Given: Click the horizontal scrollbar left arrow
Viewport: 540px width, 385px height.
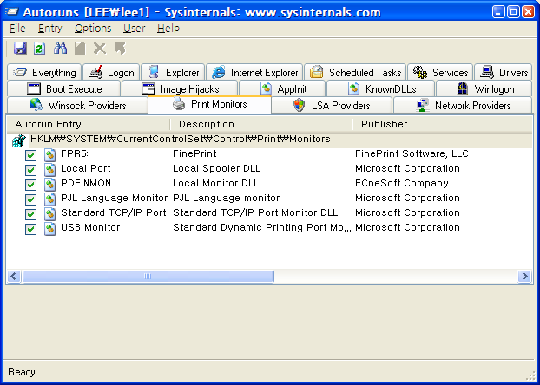Looking at the screenshot, I should (14, 276).
